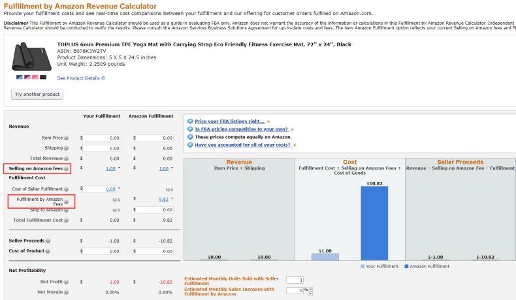Image resolution: width=516 pixels, height=300 pixels.
Task: Click the Net Margin help icon
Action: [66, 292]
